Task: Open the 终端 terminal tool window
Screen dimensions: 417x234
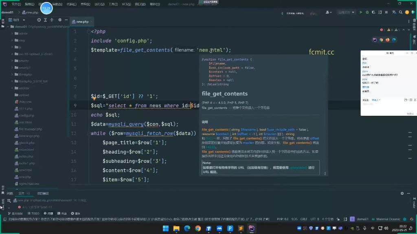Action: [x=62, y=213]
